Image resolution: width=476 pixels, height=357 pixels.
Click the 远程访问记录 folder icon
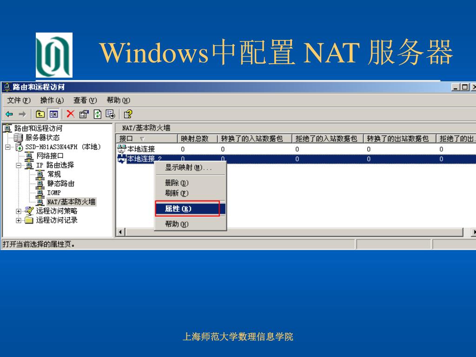[x=29, y=220]
